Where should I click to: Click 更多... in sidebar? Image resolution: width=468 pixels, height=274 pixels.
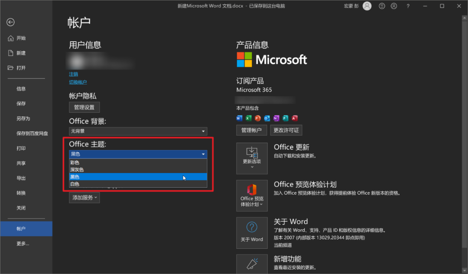[x=26, y=244]
